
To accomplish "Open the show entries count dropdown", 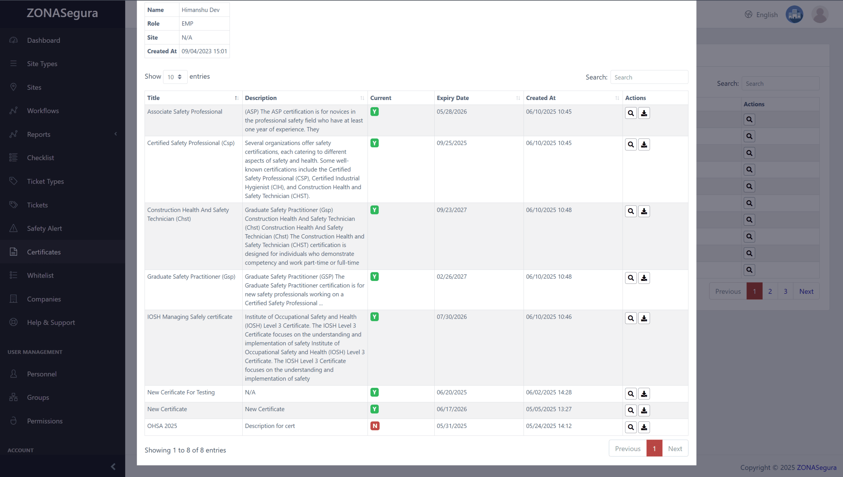I will point(175,77).
